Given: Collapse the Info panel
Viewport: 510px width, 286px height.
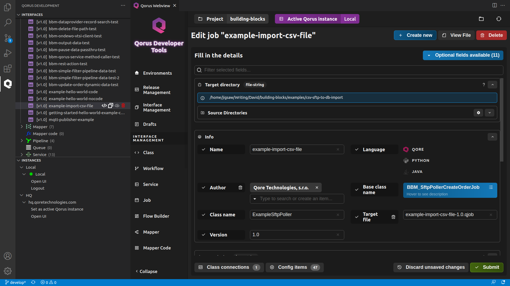Looking at the screenshot, I should [x=492, y=137].
